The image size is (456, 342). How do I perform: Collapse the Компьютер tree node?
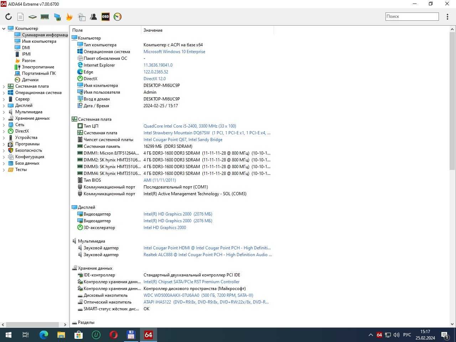tap(4, 28)
